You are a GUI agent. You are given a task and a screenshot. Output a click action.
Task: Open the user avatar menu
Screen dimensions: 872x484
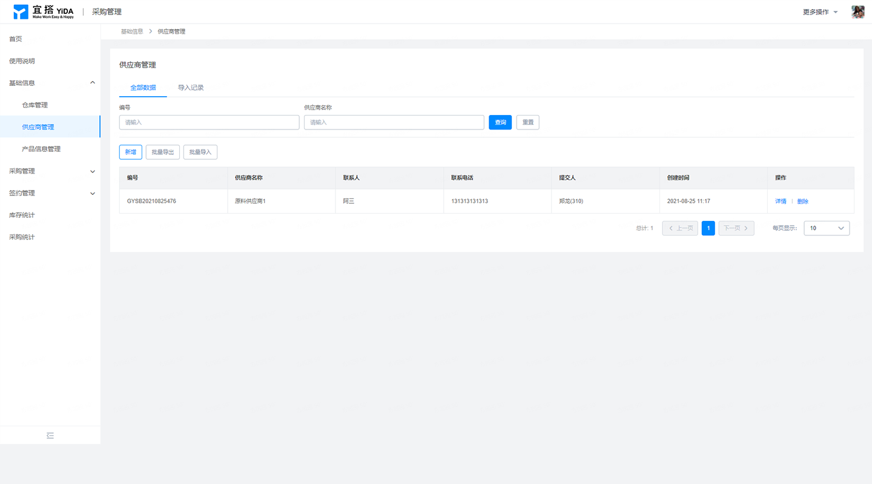coord(857,12)
